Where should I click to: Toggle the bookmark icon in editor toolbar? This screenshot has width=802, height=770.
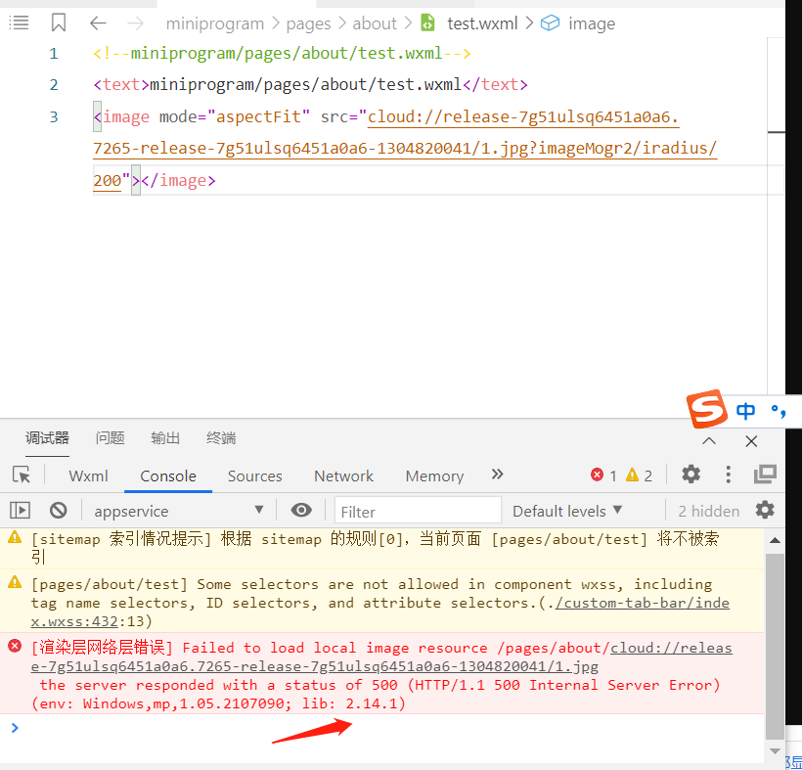[x=59, y=23]
